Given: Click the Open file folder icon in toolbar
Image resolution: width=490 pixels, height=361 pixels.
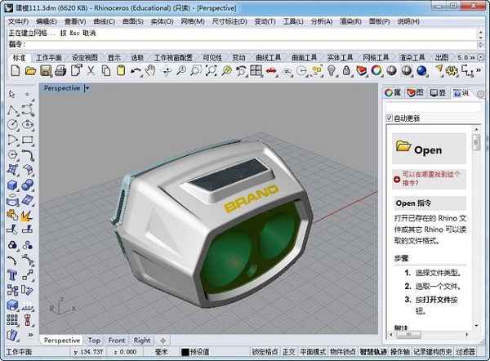Looking at the screenshot, I should pos(30,72).
